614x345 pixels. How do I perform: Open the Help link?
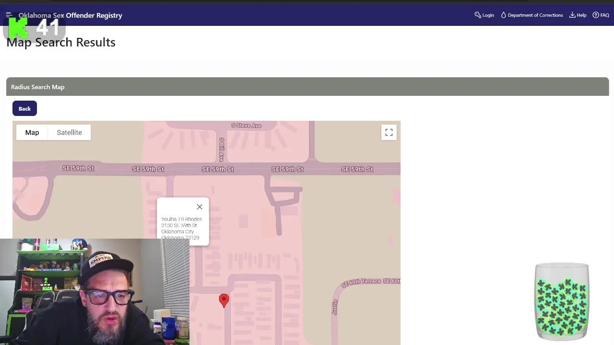click(578, 15)
